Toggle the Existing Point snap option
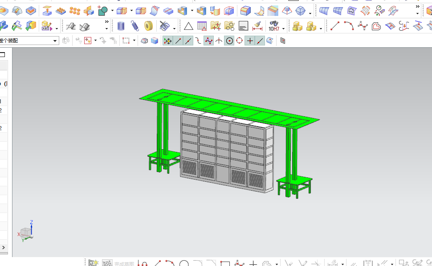Image resolution: width=432 pixels, height=266 pixels. point(250,41)
